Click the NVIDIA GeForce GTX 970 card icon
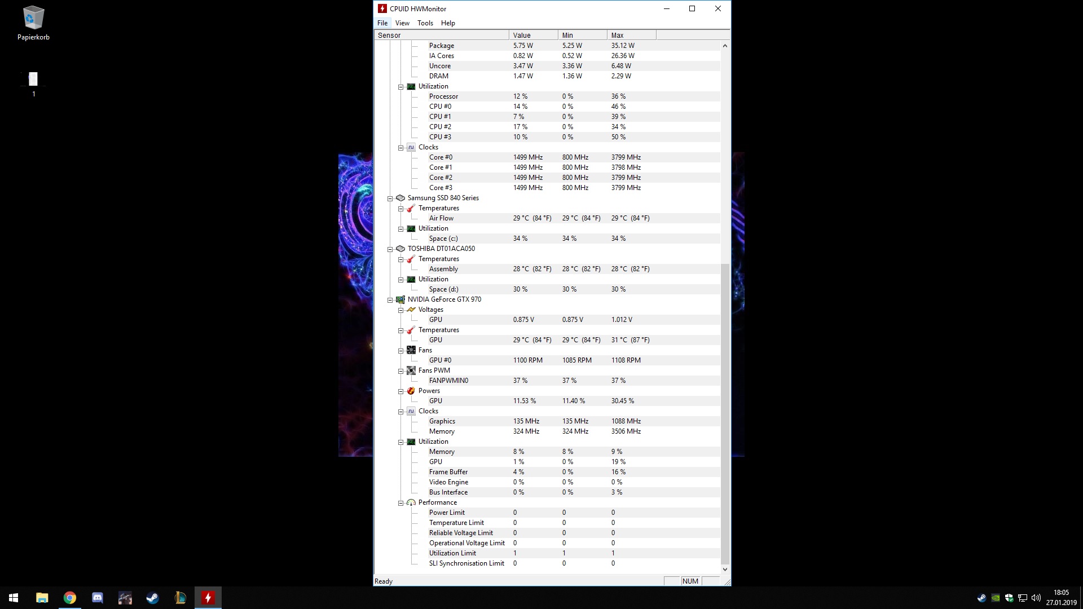The image size is (1083, 609). 400,299
